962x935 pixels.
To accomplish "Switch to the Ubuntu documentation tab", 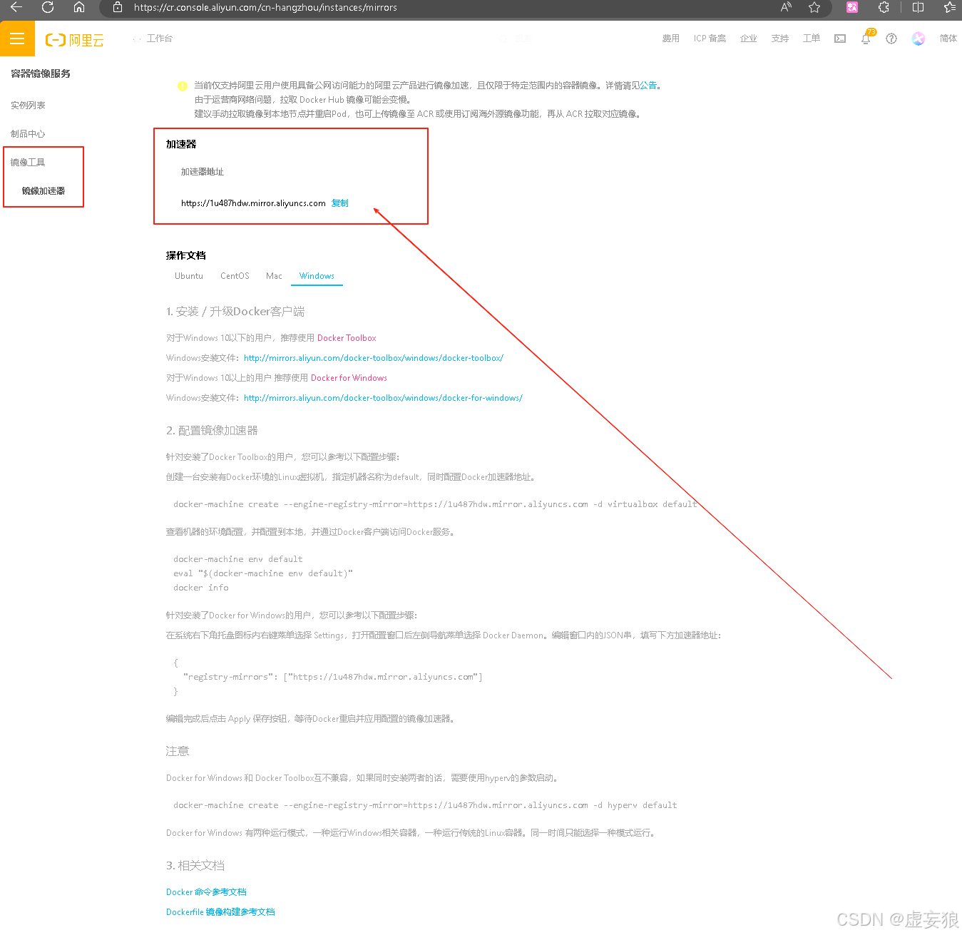I will [189, 276].
